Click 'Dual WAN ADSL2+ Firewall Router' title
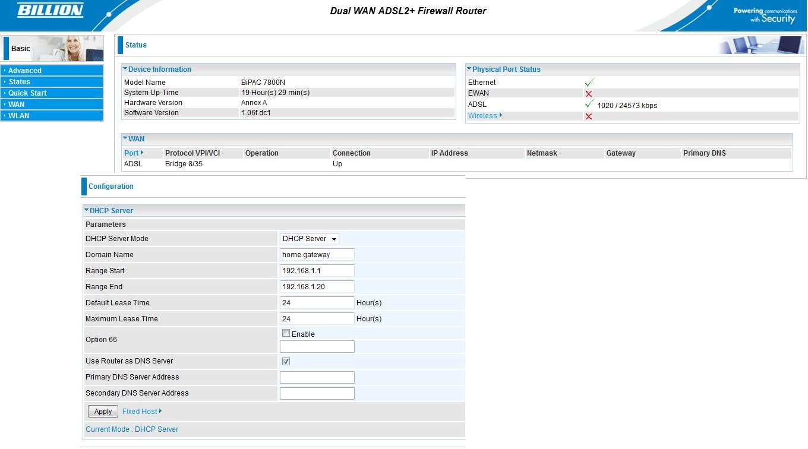The image size is (808, 449). tap(408, 11)
